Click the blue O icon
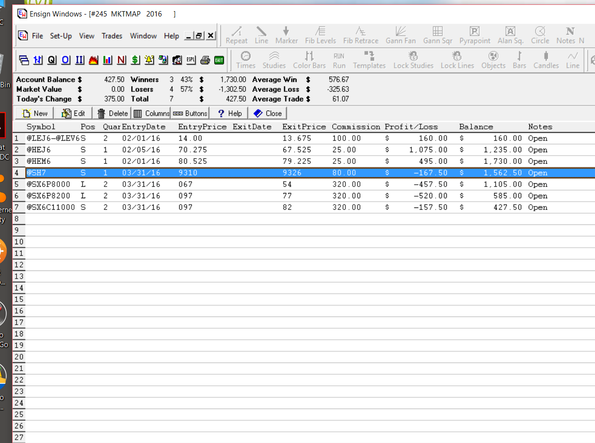Image resolution: width=595 pixels, height=443 pixels. click(66, 60)
